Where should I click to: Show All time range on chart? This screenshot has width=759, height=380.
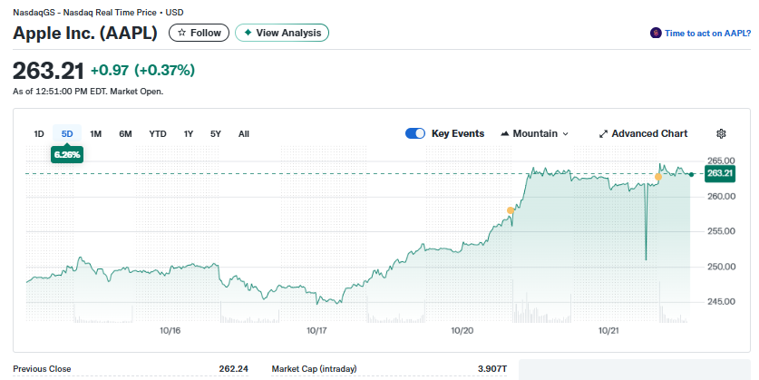click(x=244, y=134)
